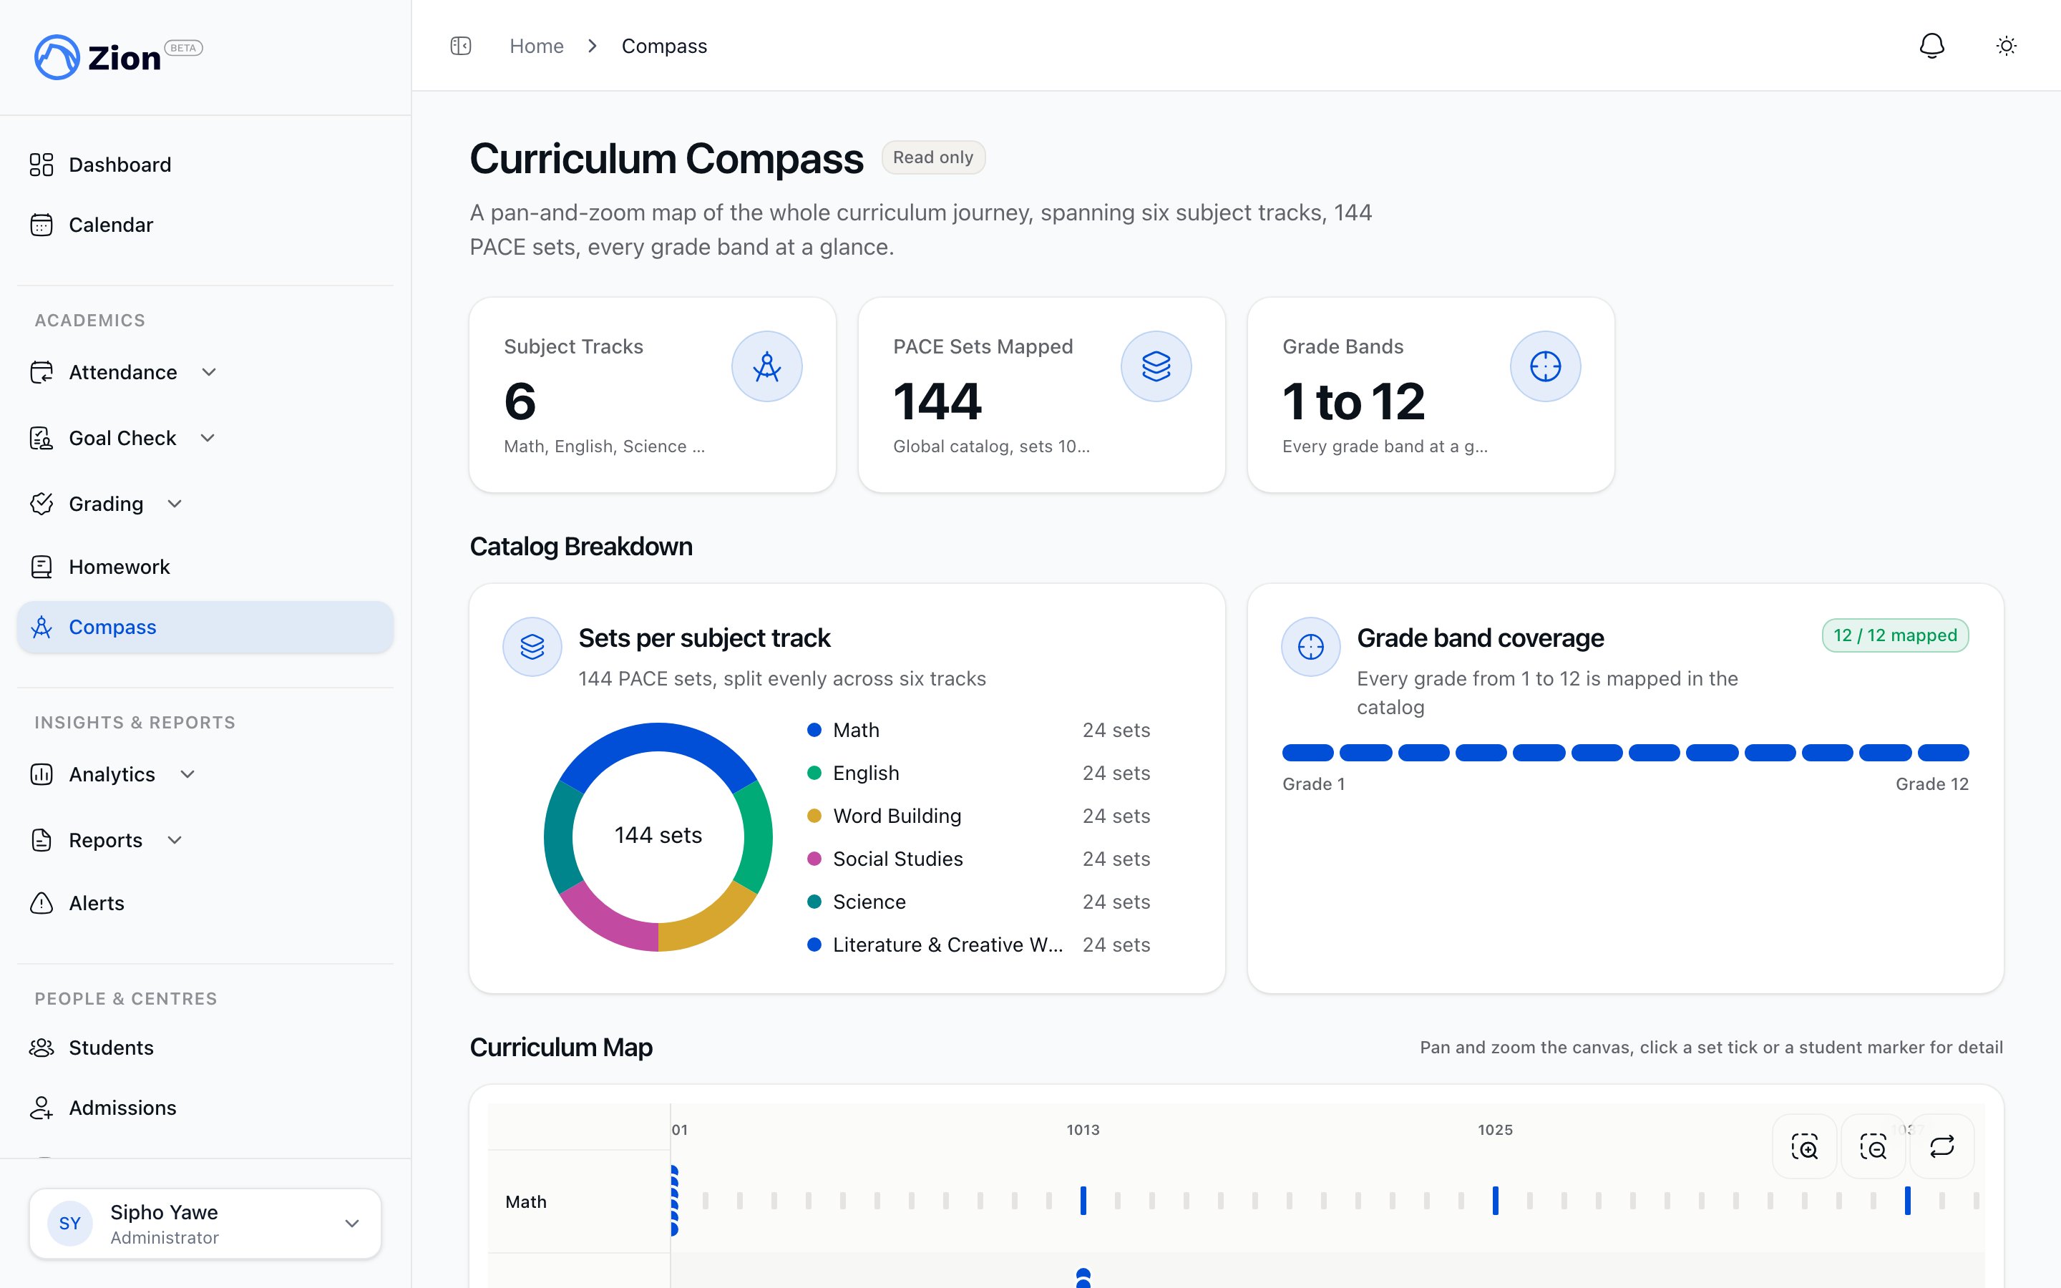Click the PACE Sets Mapped layers icon
Image resolution: width=2061 pixels, height=1288 pixels.
pyautogui.click(x=1156, y=366)
